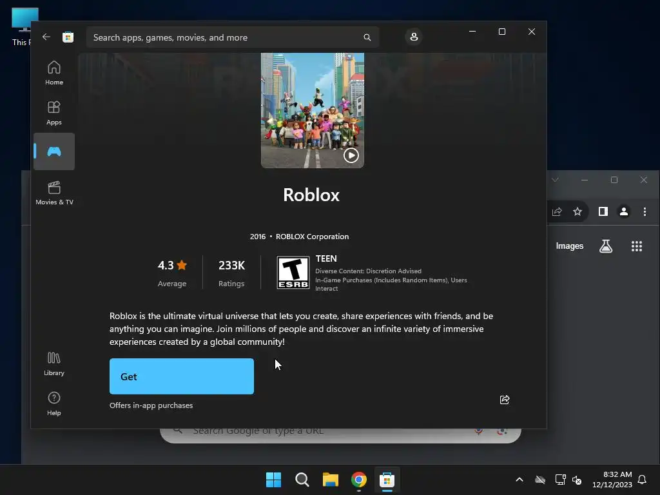The width and height of the screenshot is (660, 495).
Task: Click the TEEN rating label
Action: 326,258
